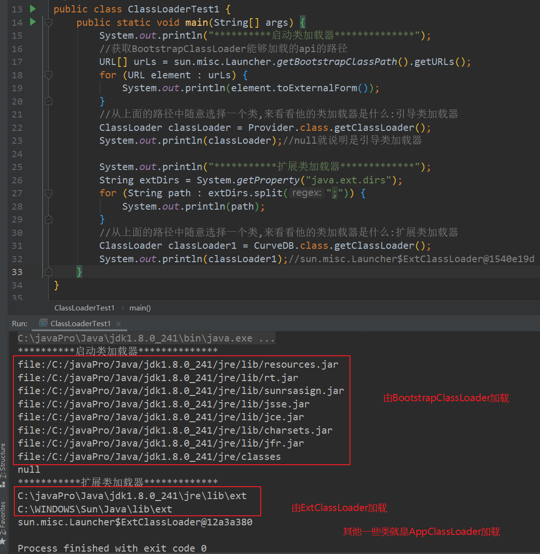Click the run arrow beside line 14
Viewport: 540px width, 554px height.
pos(33,22)
